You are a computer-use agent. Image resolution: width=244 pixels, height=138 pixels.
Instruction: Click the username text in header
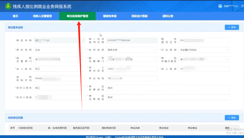pyautogui.click(x=231, y=6)
